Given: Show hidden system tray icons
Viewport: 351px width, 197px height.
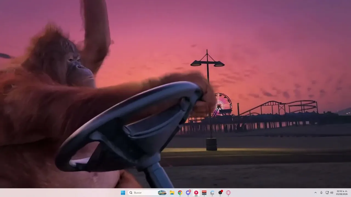Looking at the screenshot, I should click(315, 193).
